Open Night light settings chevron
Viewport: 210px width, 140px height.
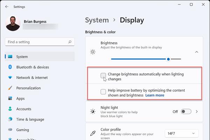click(197, 111)
